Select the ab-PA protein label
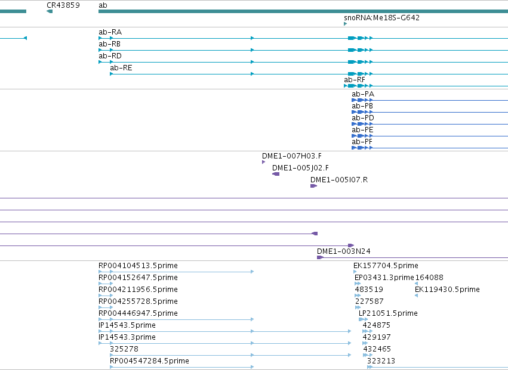The image size is (508, 370). click(363, 94)
